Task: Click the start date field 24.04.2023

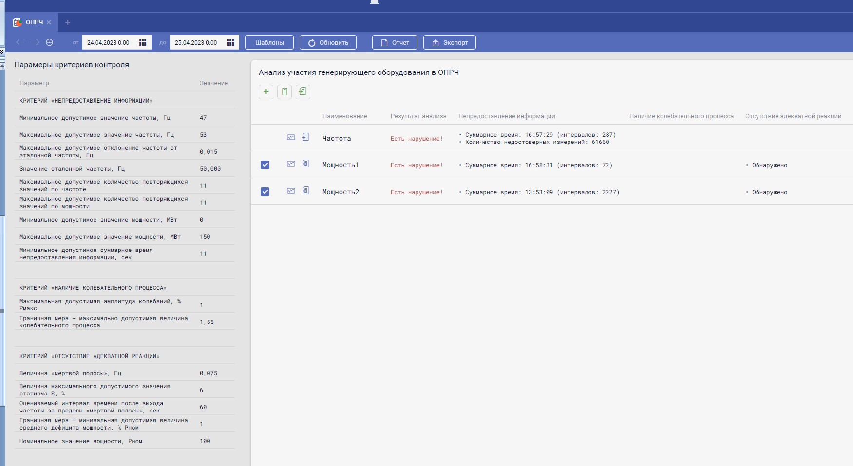Action: point(109,43)
